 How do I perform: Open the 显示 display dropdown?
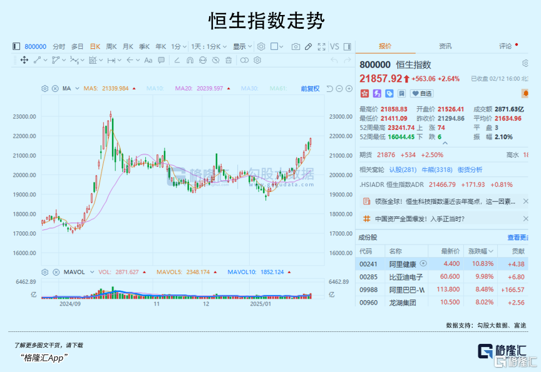pos(242,46)
